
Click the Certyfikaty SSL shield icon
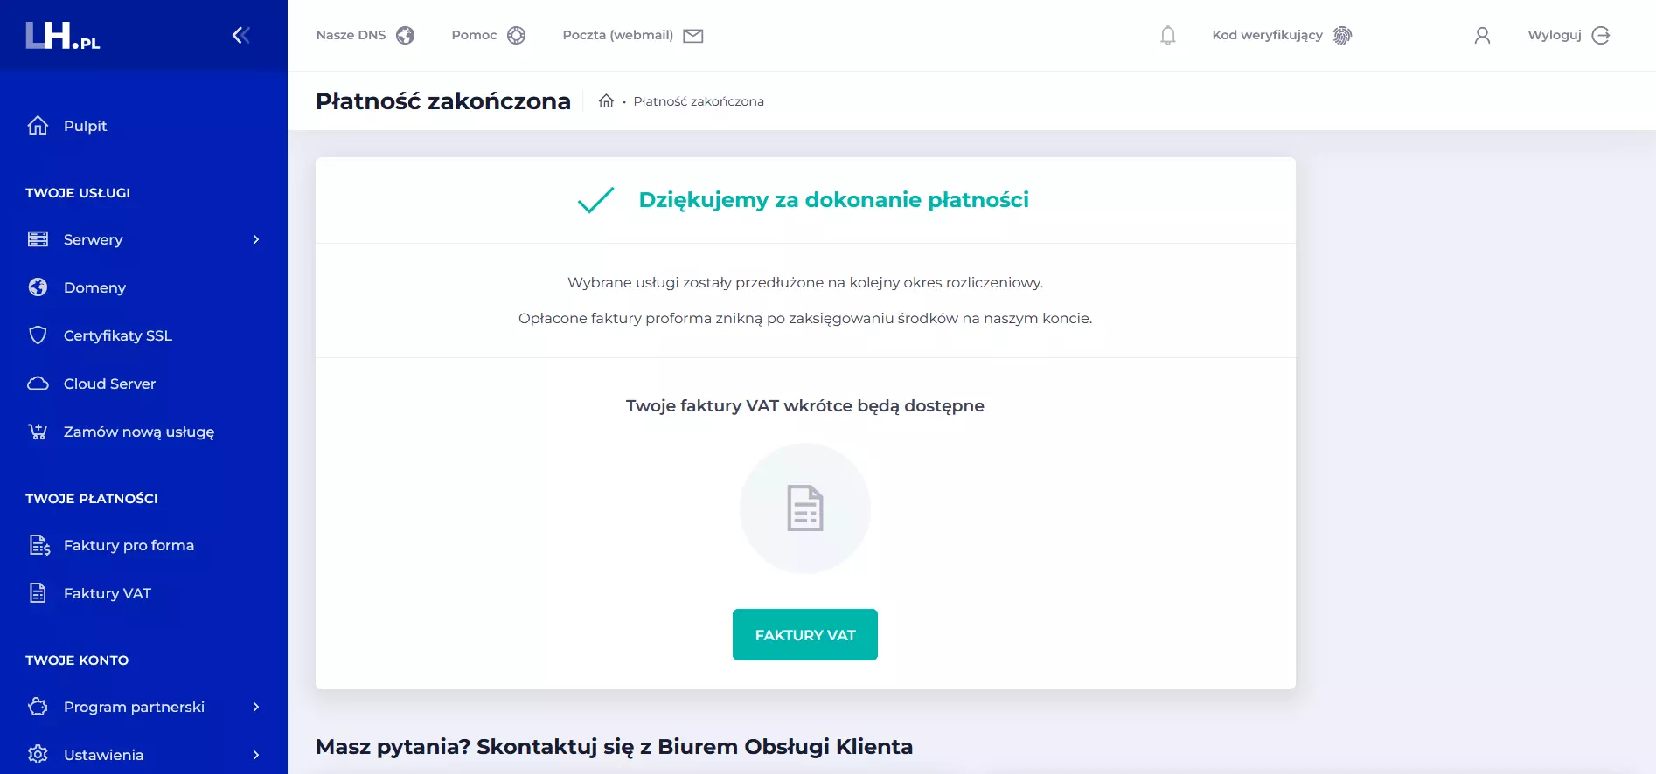click(38, 335)
